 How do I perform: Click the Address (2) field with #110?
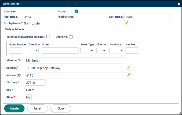coord(76,75)
